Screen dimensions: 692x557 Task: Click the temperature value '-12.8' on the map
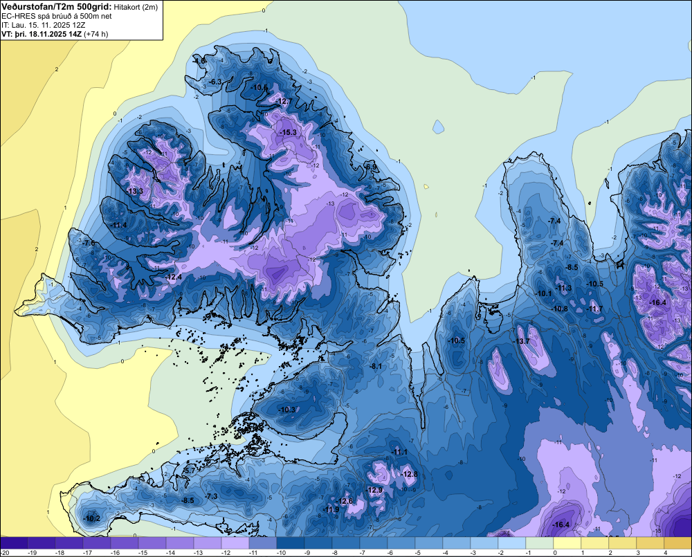pos(409,474)
